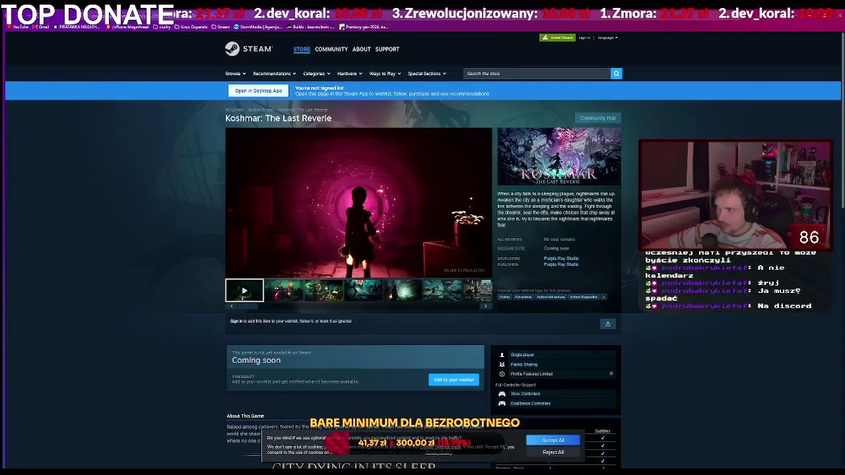Click the Single-player feature icon
Screen dimensions: 845x475
coord(502,355)
